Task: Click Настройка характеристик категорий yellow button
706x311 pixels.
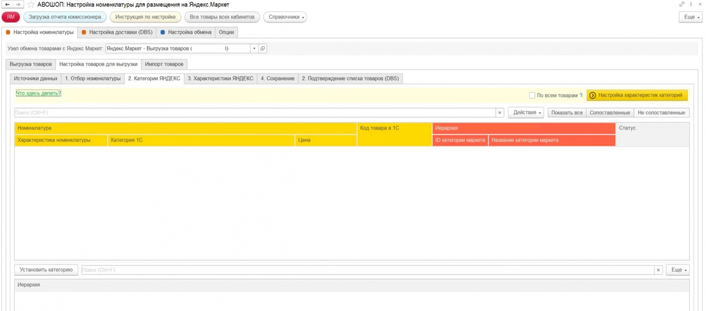Action: pyautogui.click(x=637, y=95)
